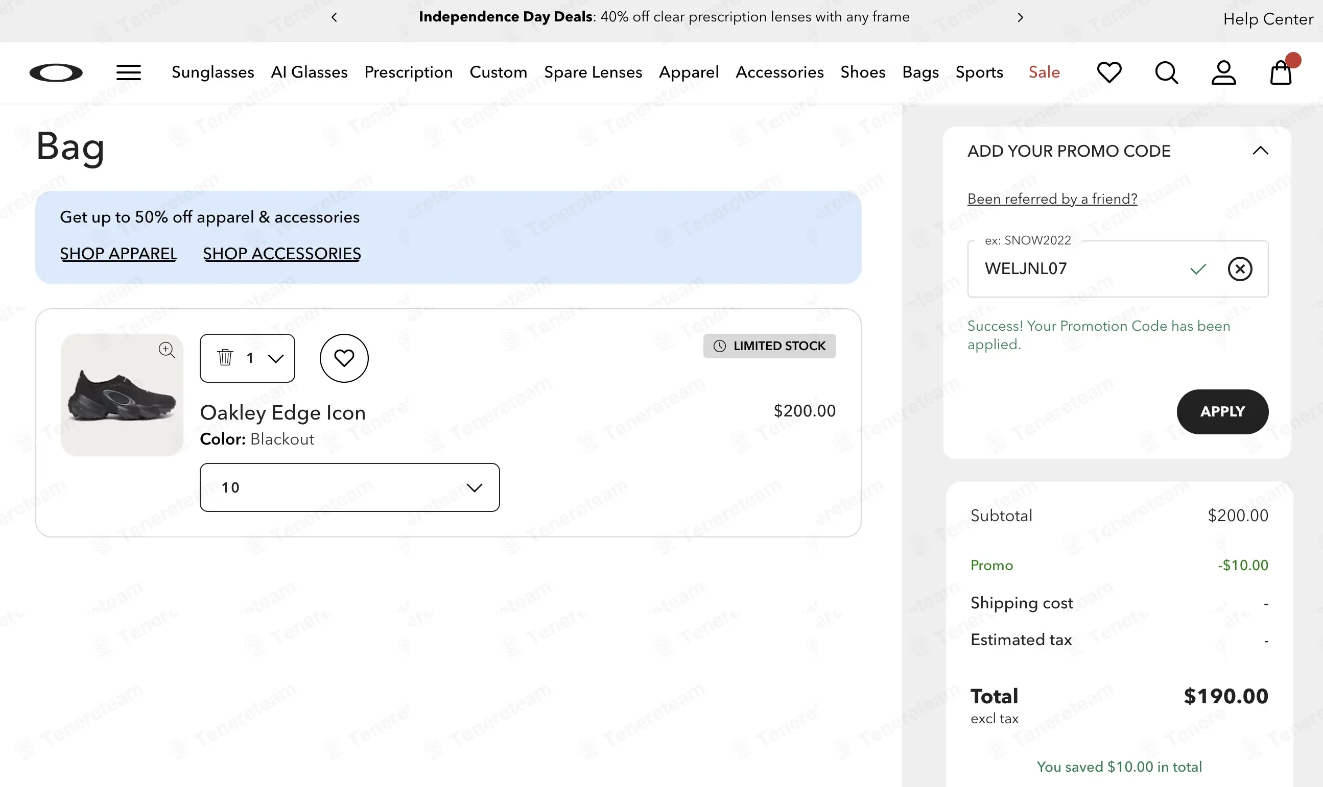This screenshot has height=787, width=1323.
Task: Open the shopping bag icon
Action: (x=1281, y=71)
